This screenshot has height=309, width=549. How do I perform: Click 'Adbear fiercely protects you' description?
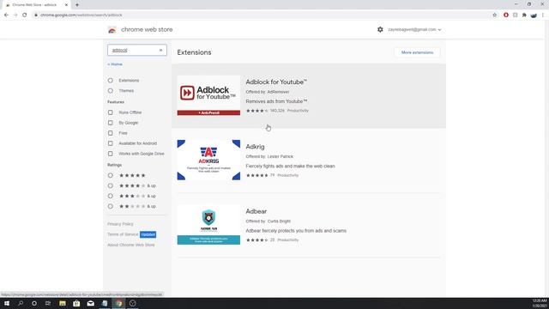pos(296,231)
